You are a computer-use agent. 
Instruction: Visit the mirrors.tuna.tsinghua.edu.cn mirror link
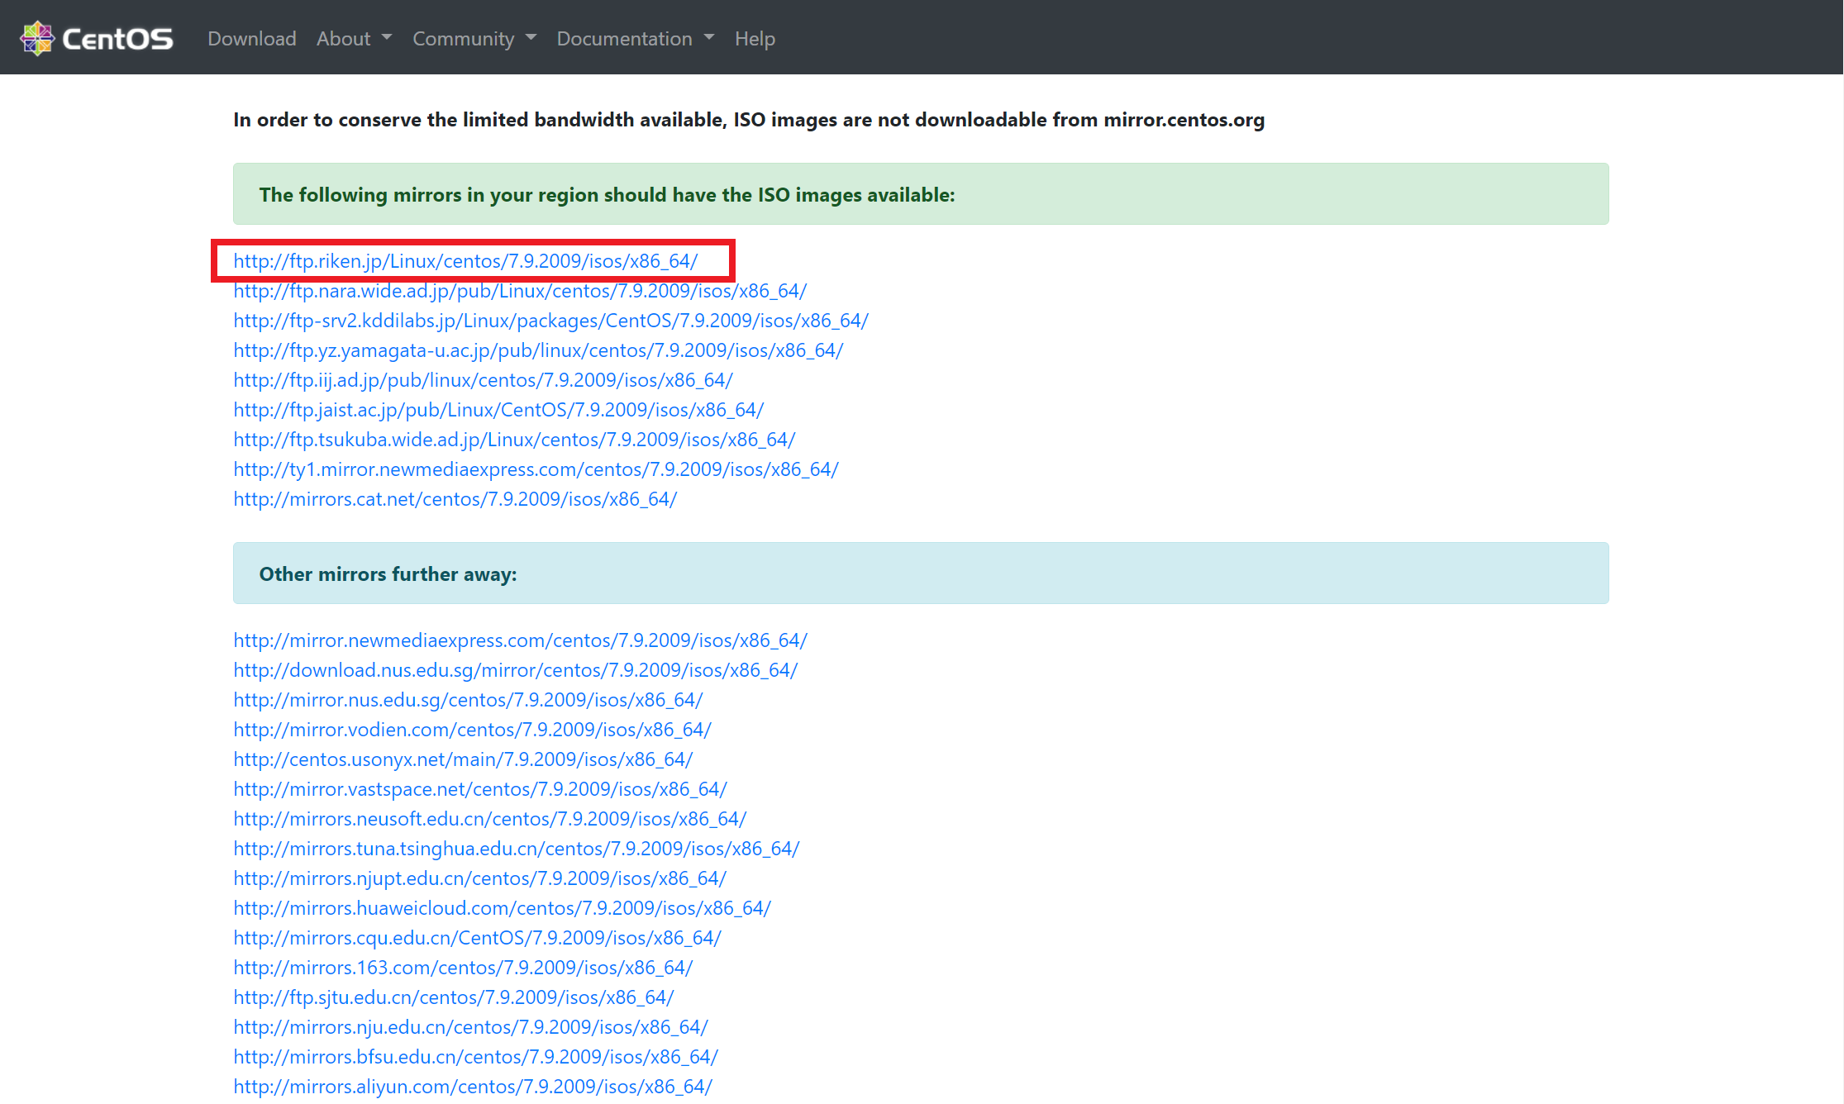click(516, 849)
